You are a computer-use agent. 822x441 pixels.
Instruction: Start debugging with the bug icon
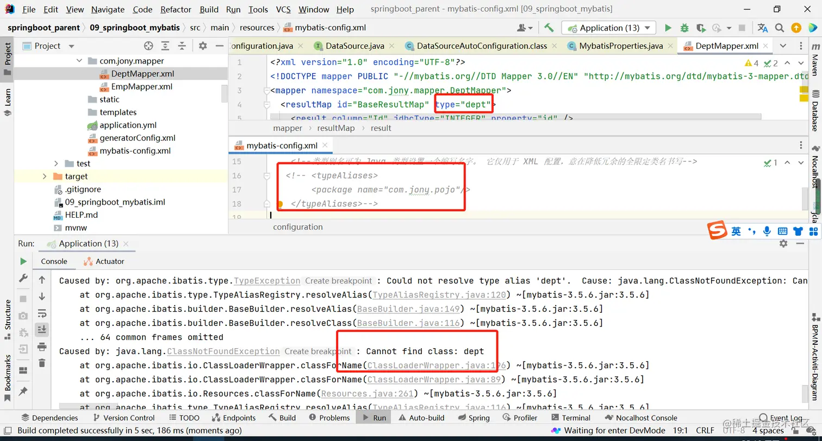tap(684, 28)
